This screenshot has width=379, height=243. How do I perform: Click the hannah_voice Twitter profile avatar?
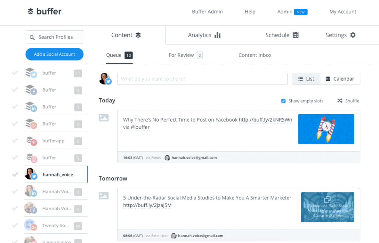(31, 174)
